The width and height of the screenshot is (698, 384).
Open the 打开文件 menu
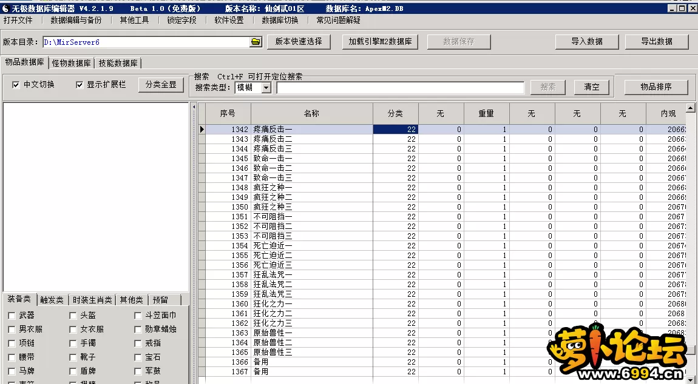18,20
